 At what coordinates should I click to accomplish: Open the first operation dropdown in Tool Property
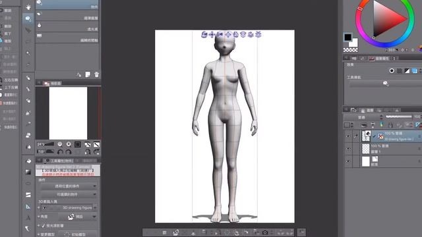(x=69, y=186)
